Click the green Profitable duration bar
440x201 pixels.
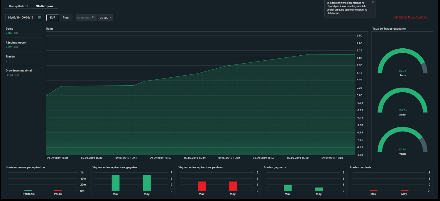pos(28,190)
